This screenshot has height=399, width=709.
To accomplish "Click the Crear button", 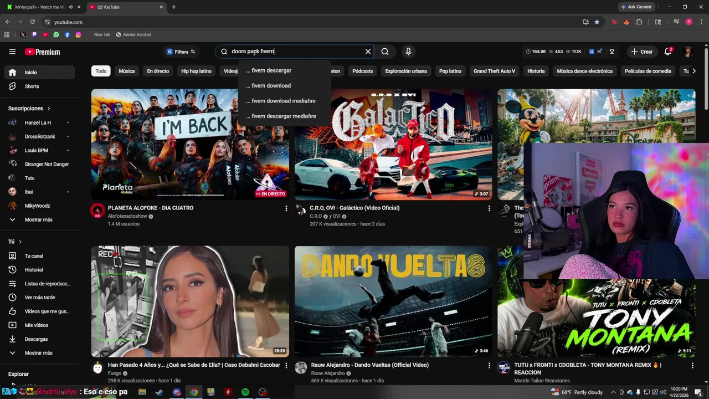I will click(x=642, y=52).
